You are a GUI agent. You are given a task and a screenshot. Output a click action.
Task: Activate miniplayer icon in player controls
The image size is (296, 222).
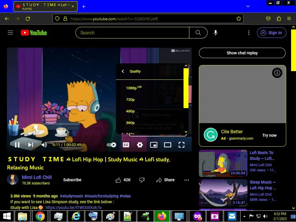(x=154, y=145)
